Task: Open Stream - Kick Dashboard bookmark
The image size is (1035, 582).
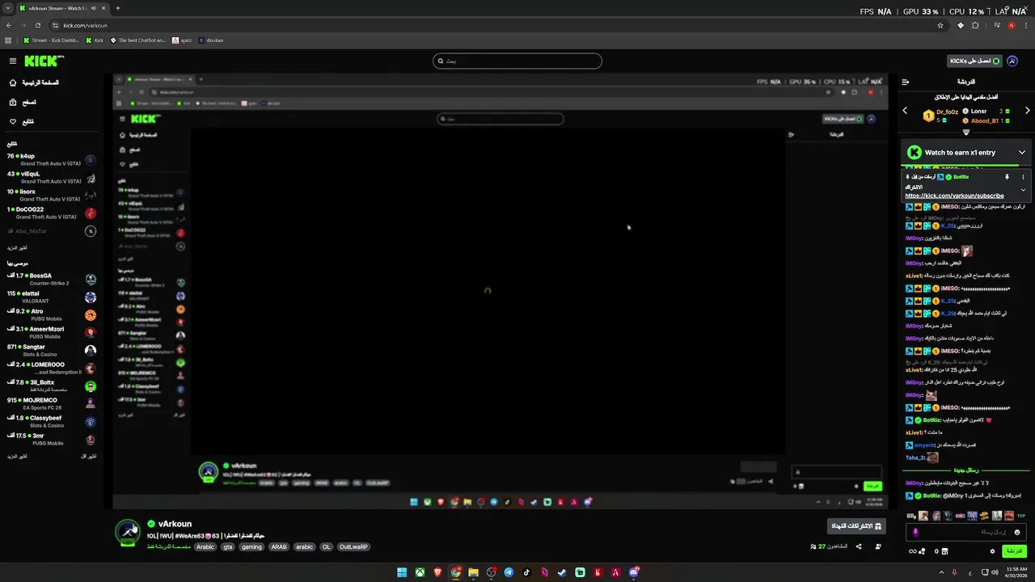Action: coord(52,40)
